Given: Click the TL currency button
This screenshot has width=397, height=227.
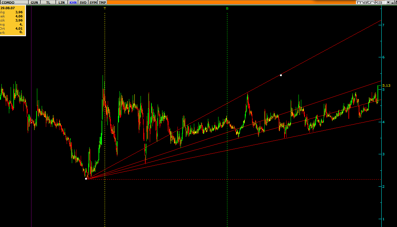Looking at the screenshot, I should tap(48, 2).
